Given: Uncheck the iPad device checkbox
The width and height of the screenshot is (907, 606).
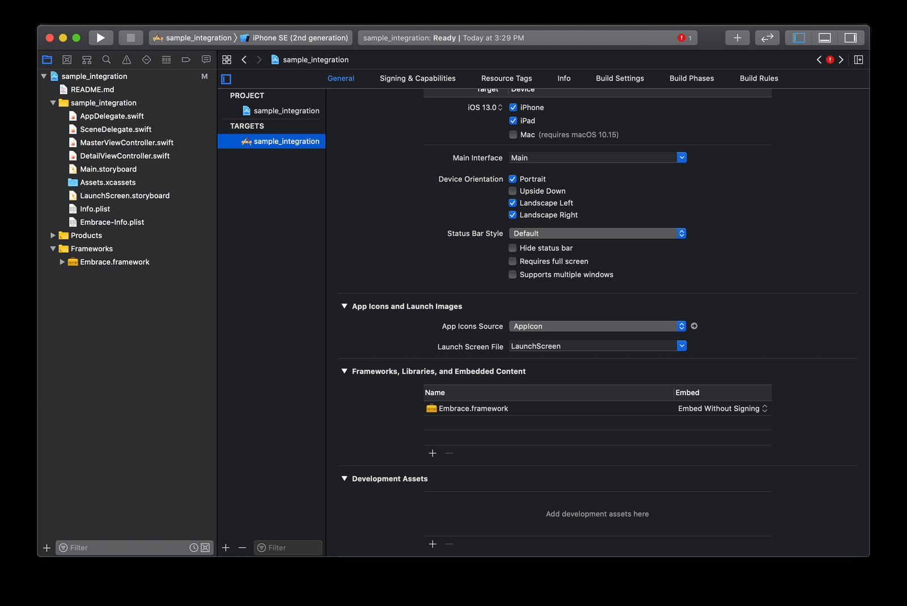Looking at the screenshot, I should pos(513,121).
